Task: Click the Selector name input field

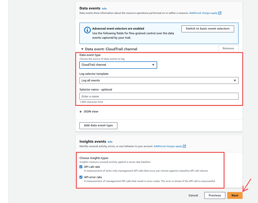Action: click(x=159, y=96)
